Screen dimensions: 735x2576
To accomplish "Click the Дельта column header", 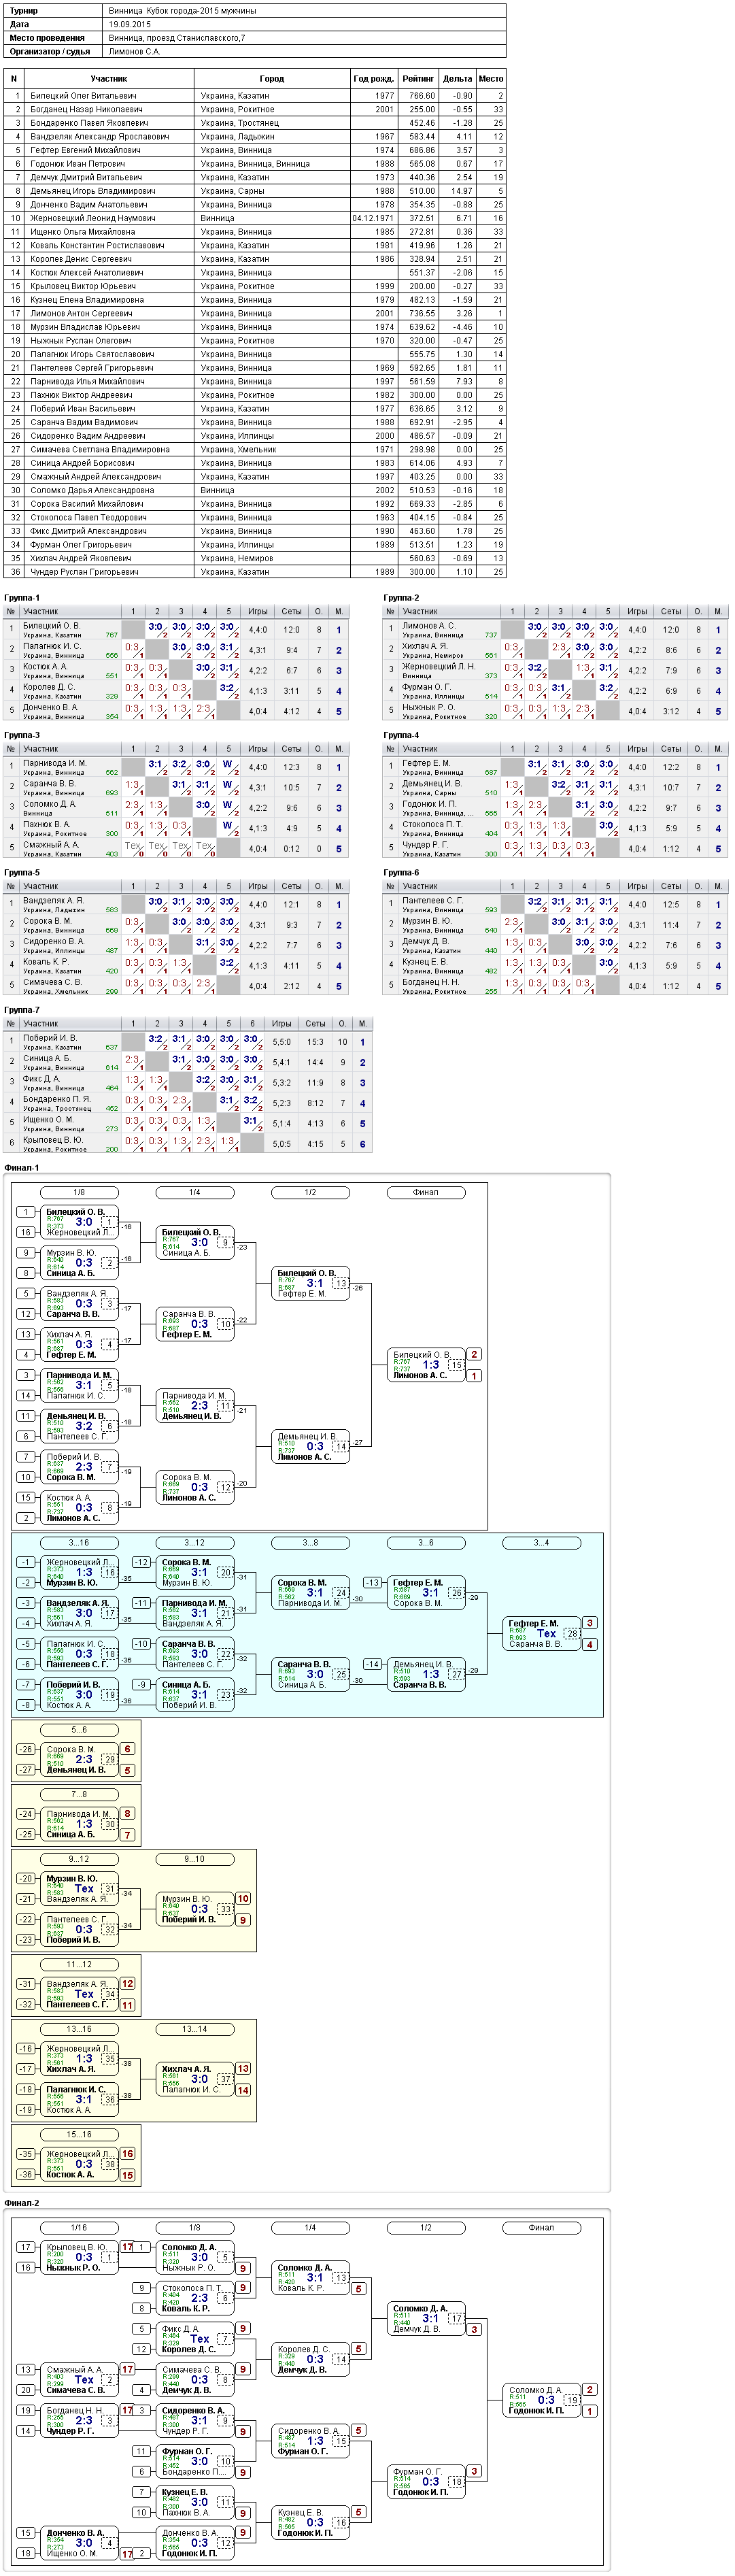I will point(457,78).
